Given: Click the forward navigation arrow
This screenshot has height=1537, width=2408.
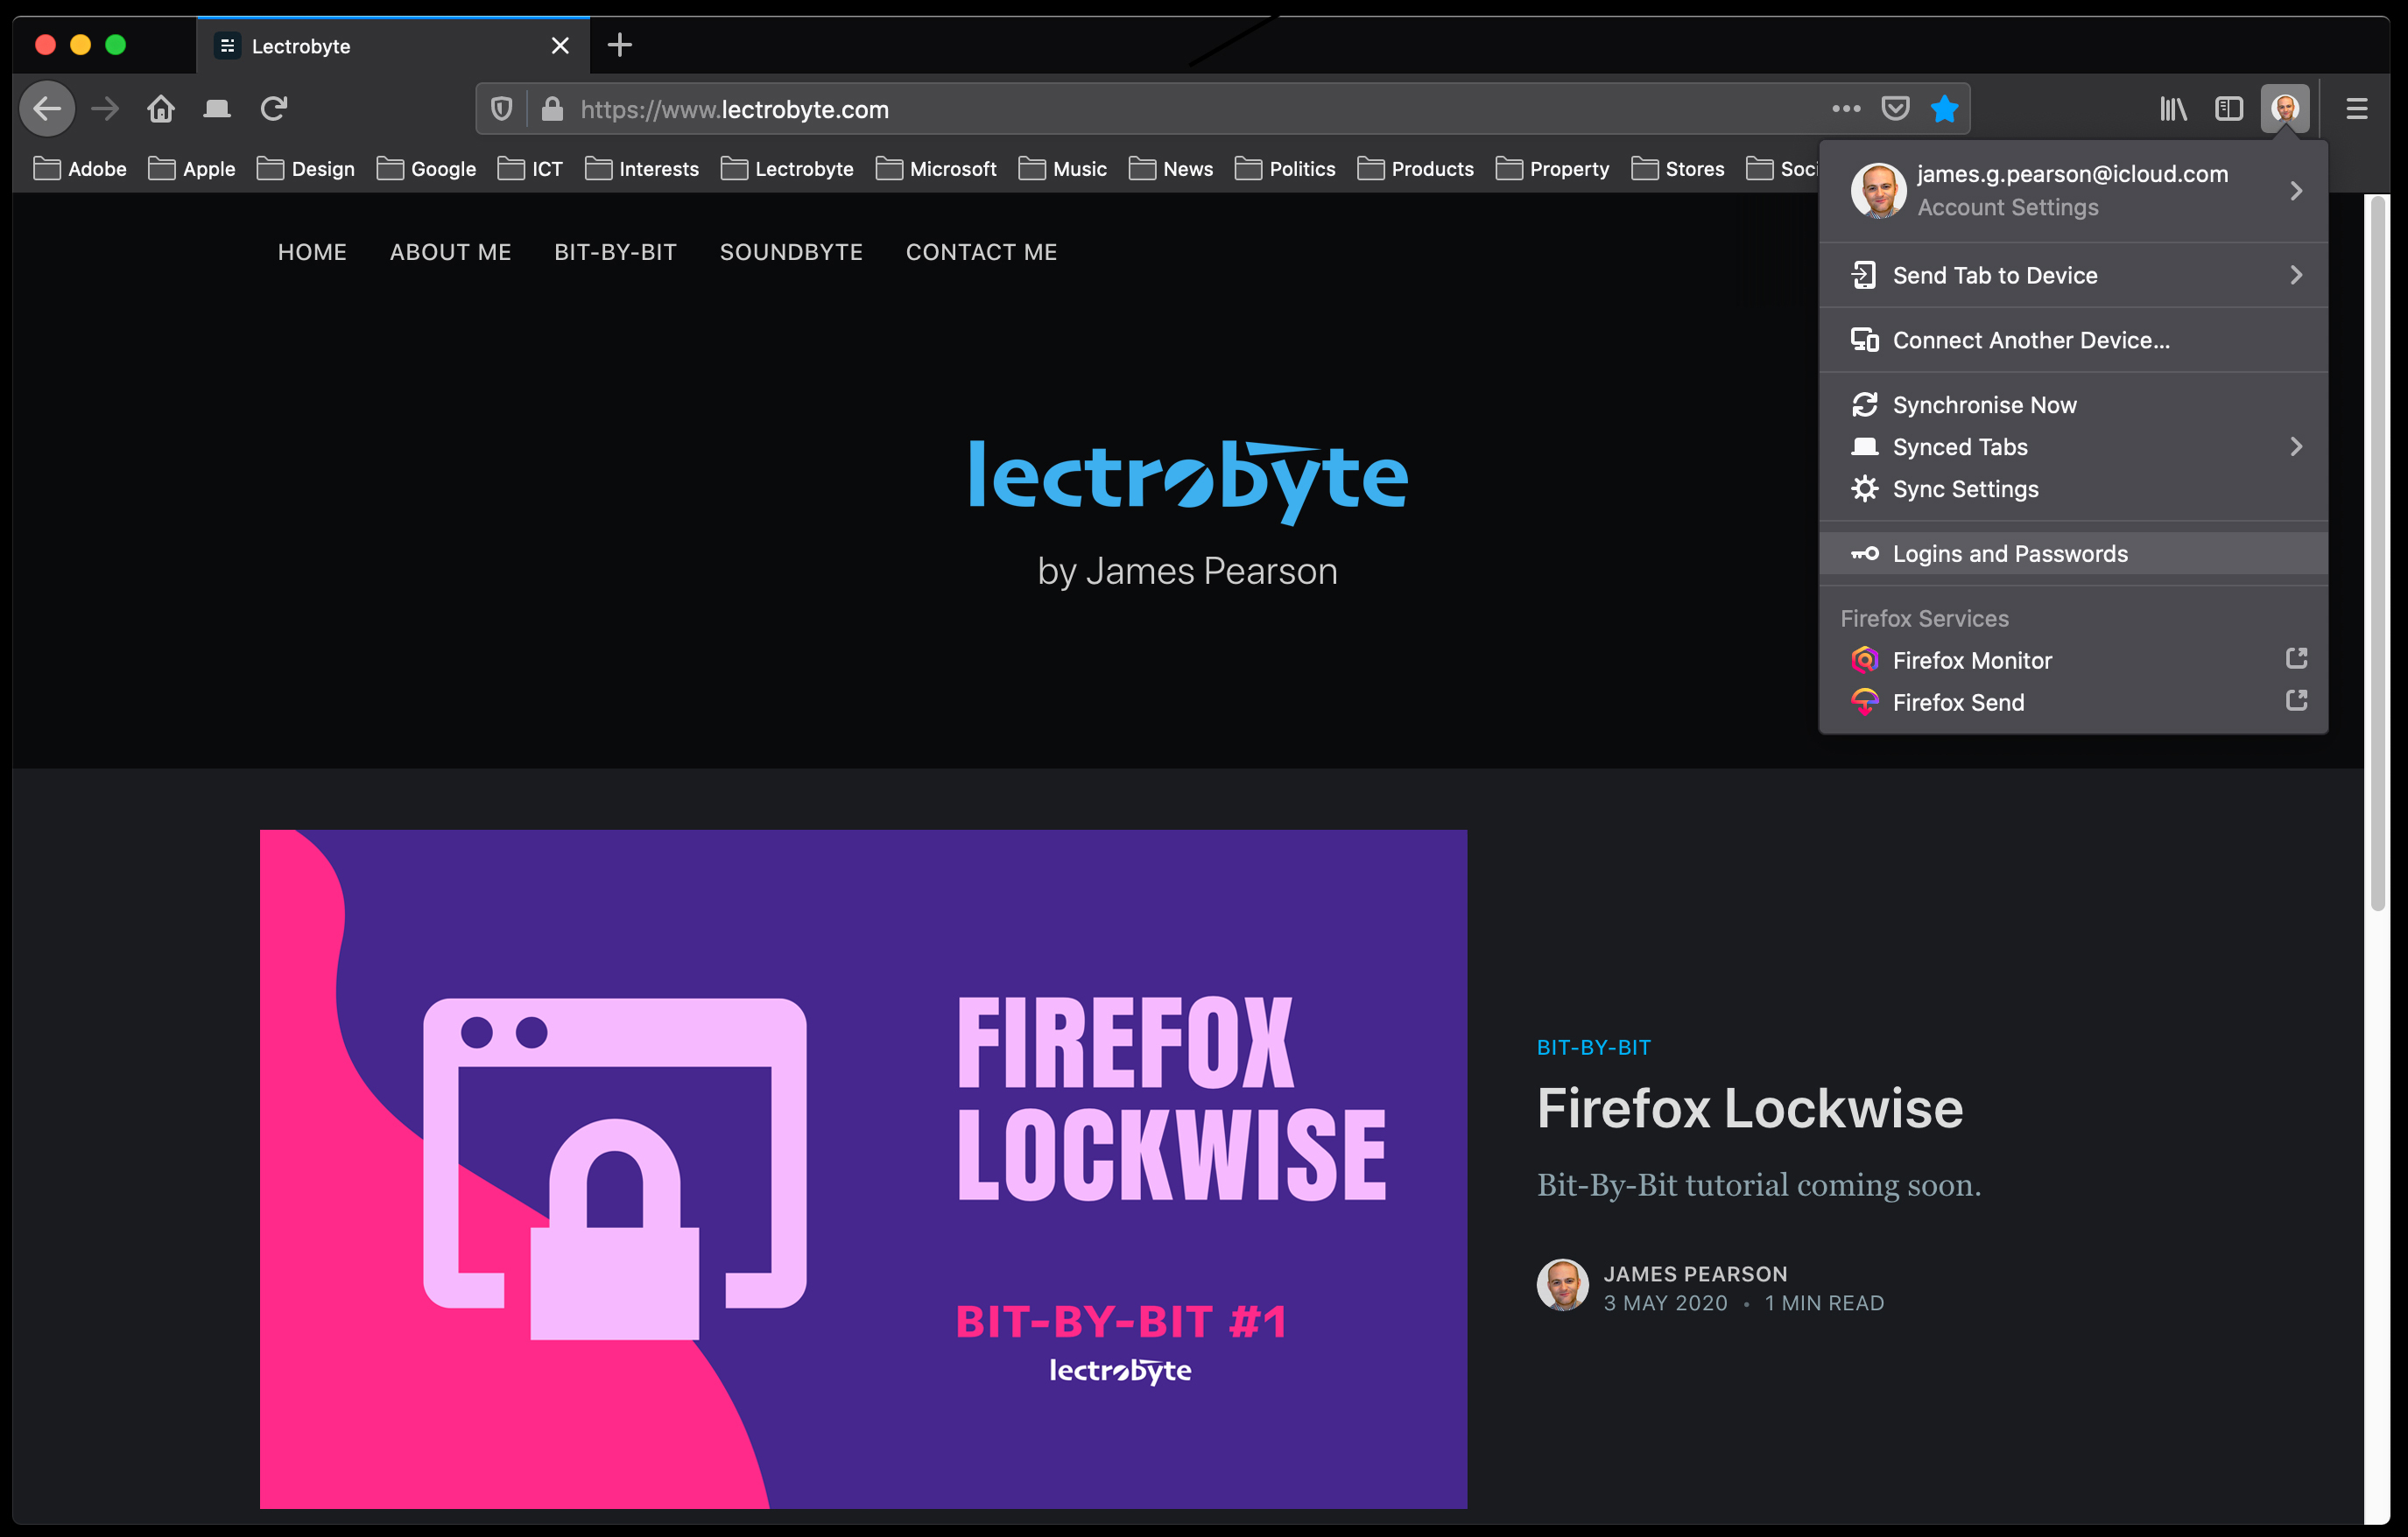Looking at the screenshot, I should [x=105, y=109].
